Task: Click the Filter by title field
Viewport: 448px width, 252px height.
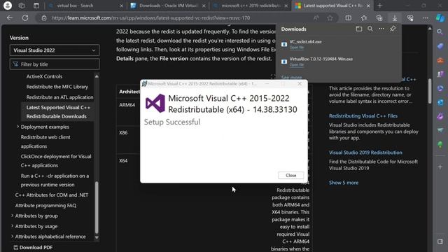Action: (x=55, y=64)
